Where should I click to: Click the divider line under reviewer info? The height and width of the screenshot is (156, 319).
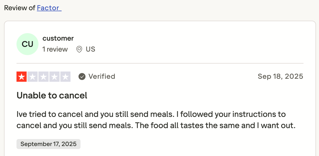coord(160,63)
